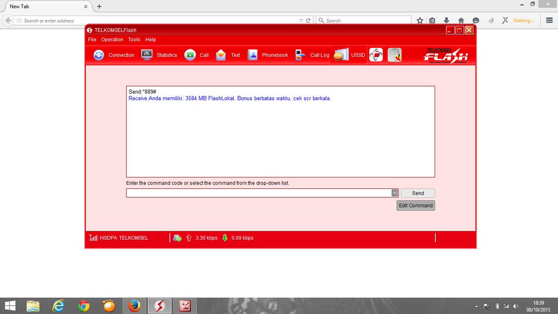
Task: Switch to the Call dialer
Action: click(196, 55)
